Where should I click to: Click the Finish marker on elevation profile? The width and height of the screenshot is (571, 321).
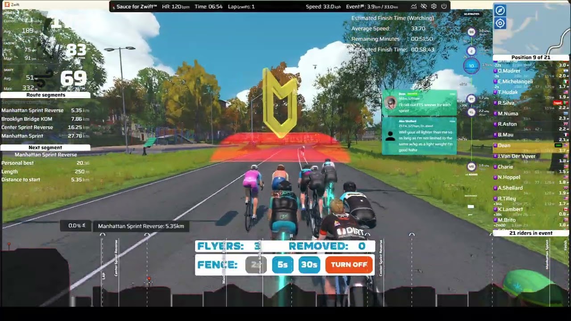tap(566, 245)
